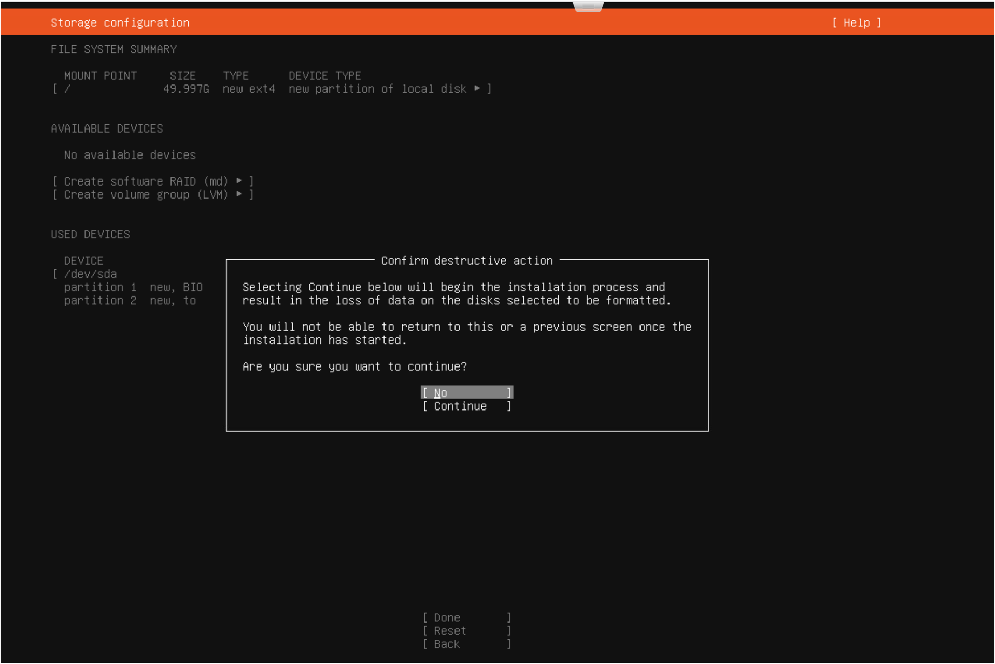
Task: Click the No available devices text
Action: (x=130, y=155)
